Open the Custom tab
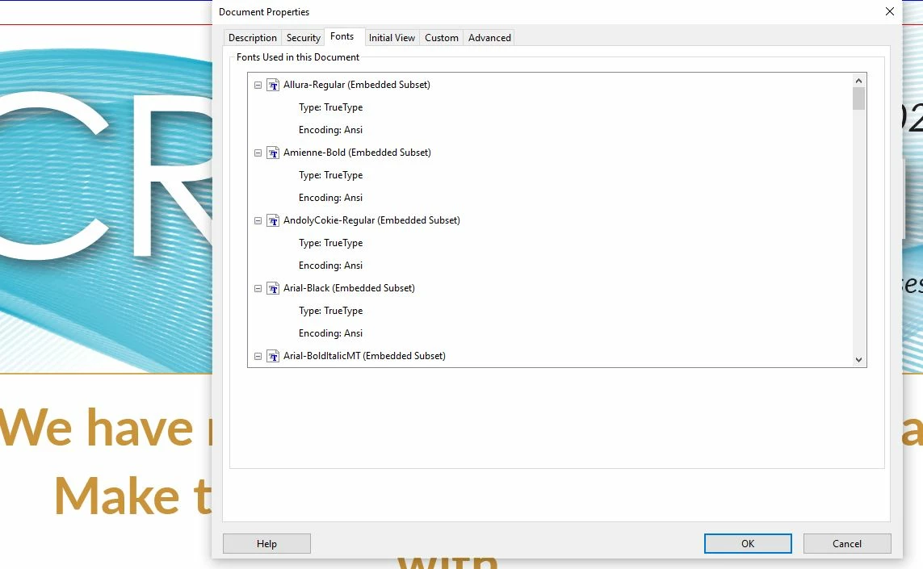 [x=442, y=38]
